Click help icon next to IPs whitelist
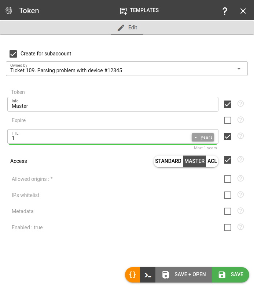254x288 pixels. pos(241,195)
